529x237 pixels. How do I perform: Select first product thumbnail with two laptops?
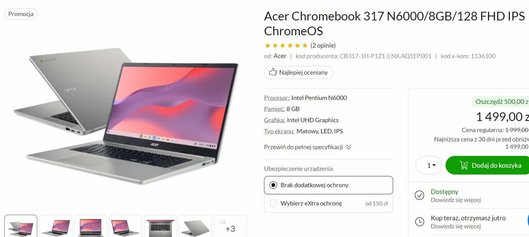pyautogui.click(x=21, y=226)
